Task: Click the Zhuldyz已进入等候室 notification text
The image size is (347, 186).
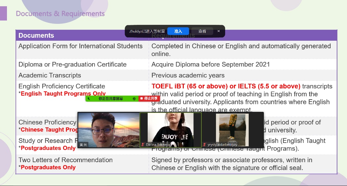Action: pos(147,31)
